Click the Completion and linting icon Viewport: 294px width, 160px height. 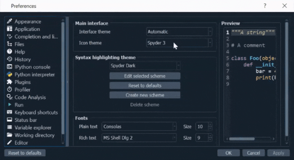tap(9, 36)
